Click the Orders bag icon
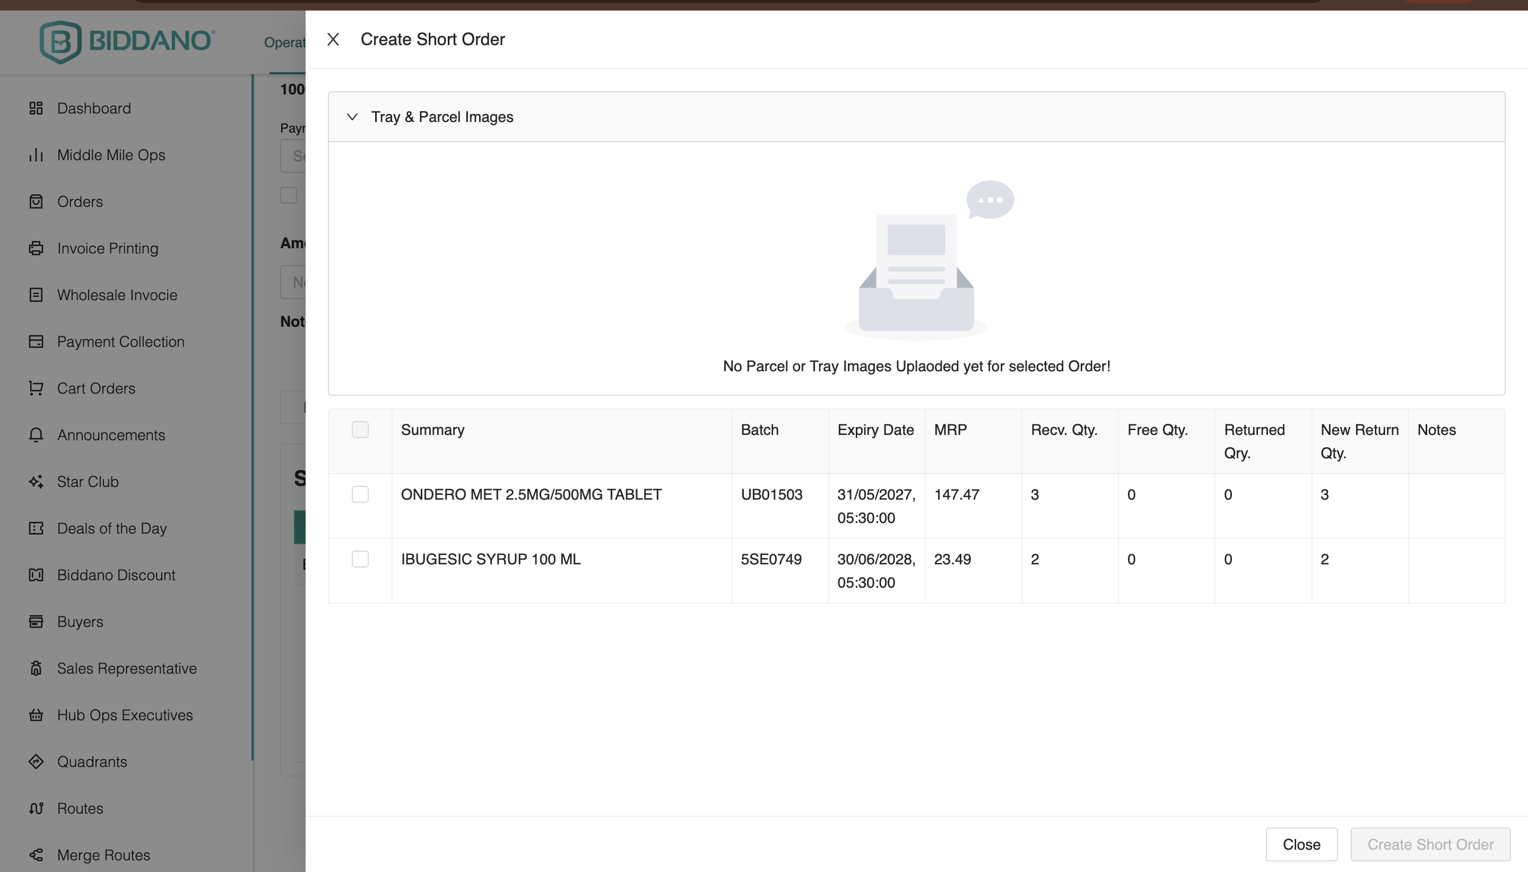Screen dimensions: 1528x872 [x=36, y=202]
